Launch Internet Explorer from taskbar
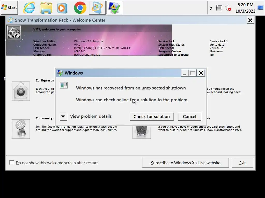The height and width of the screenshot is (198, 265). tap(29, 8)
